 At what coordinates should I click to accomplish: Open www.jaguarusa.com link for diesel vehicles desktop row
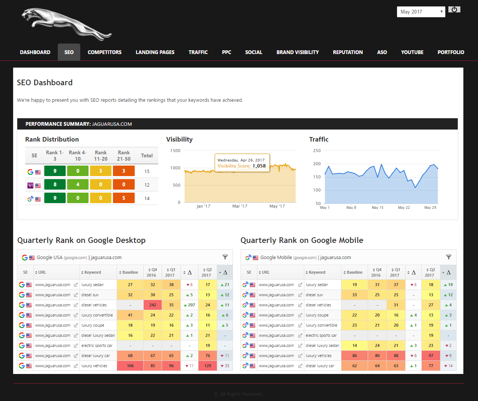point(53,305)
